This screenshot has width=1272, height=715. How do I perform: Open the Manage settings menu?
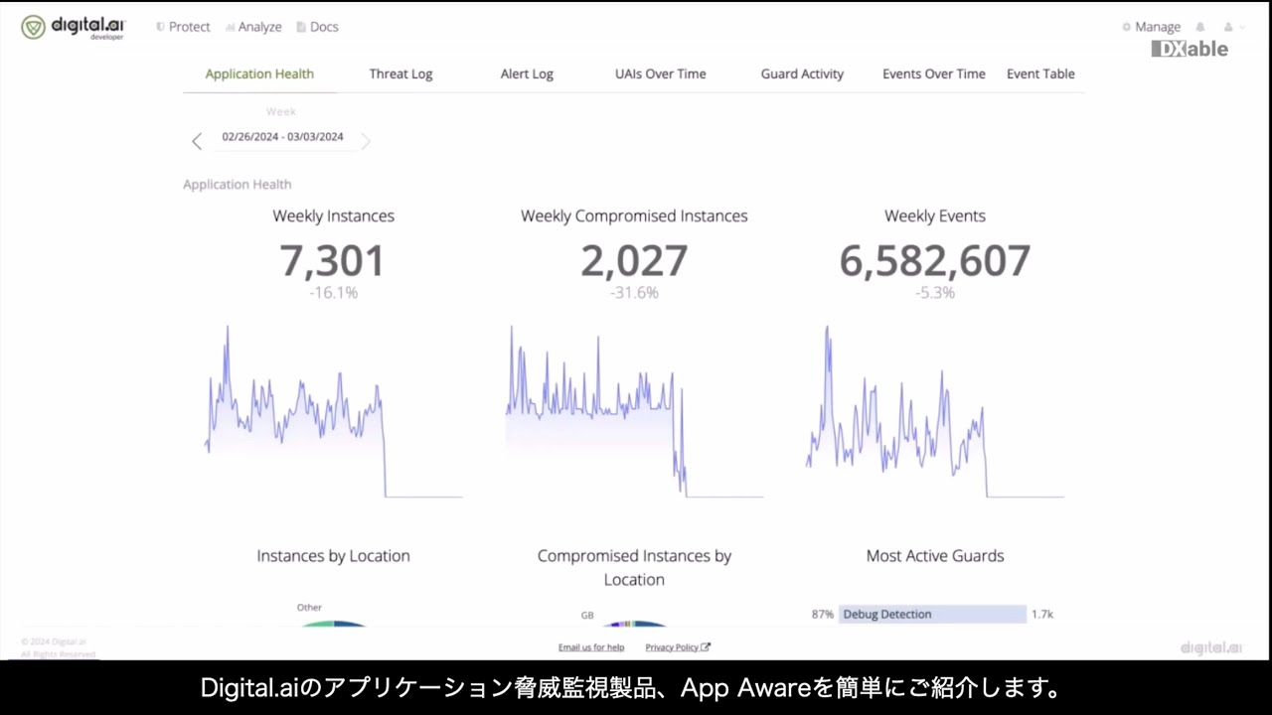1151,27
